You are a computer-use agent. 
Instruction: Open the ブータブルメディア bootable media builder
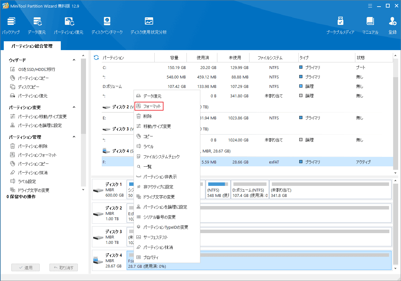pyautogui.click(x=340, y=26)
